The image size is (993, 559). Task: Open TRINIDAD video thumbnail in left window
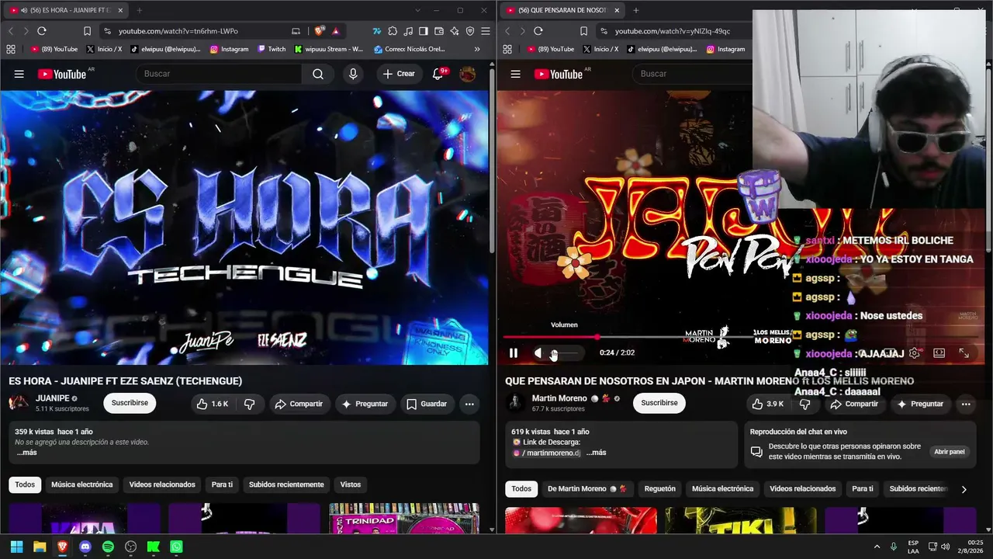[403, 518]
